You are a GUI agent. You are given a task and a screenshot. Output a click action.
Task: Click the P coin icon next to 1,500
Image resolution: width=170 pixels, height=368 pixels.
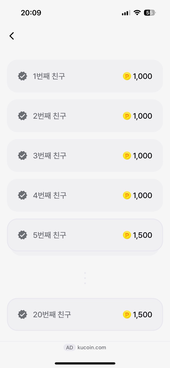click(127, 235)
